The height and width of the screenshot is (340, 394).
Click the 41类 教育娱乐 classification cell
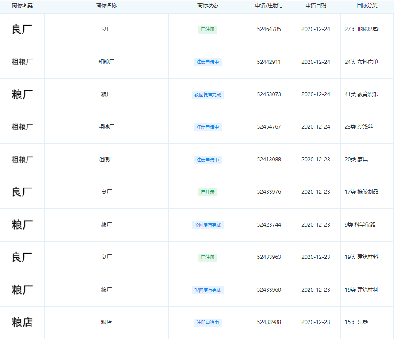coord(361,94)
